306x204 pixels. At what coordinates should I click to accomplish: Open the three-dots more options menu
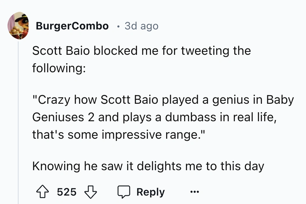(x=194, y=192)
